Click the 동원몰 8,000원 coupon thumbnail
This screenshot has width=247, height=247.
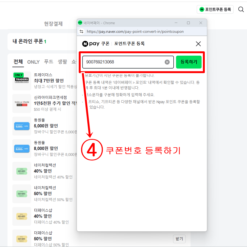coord(22,149)
